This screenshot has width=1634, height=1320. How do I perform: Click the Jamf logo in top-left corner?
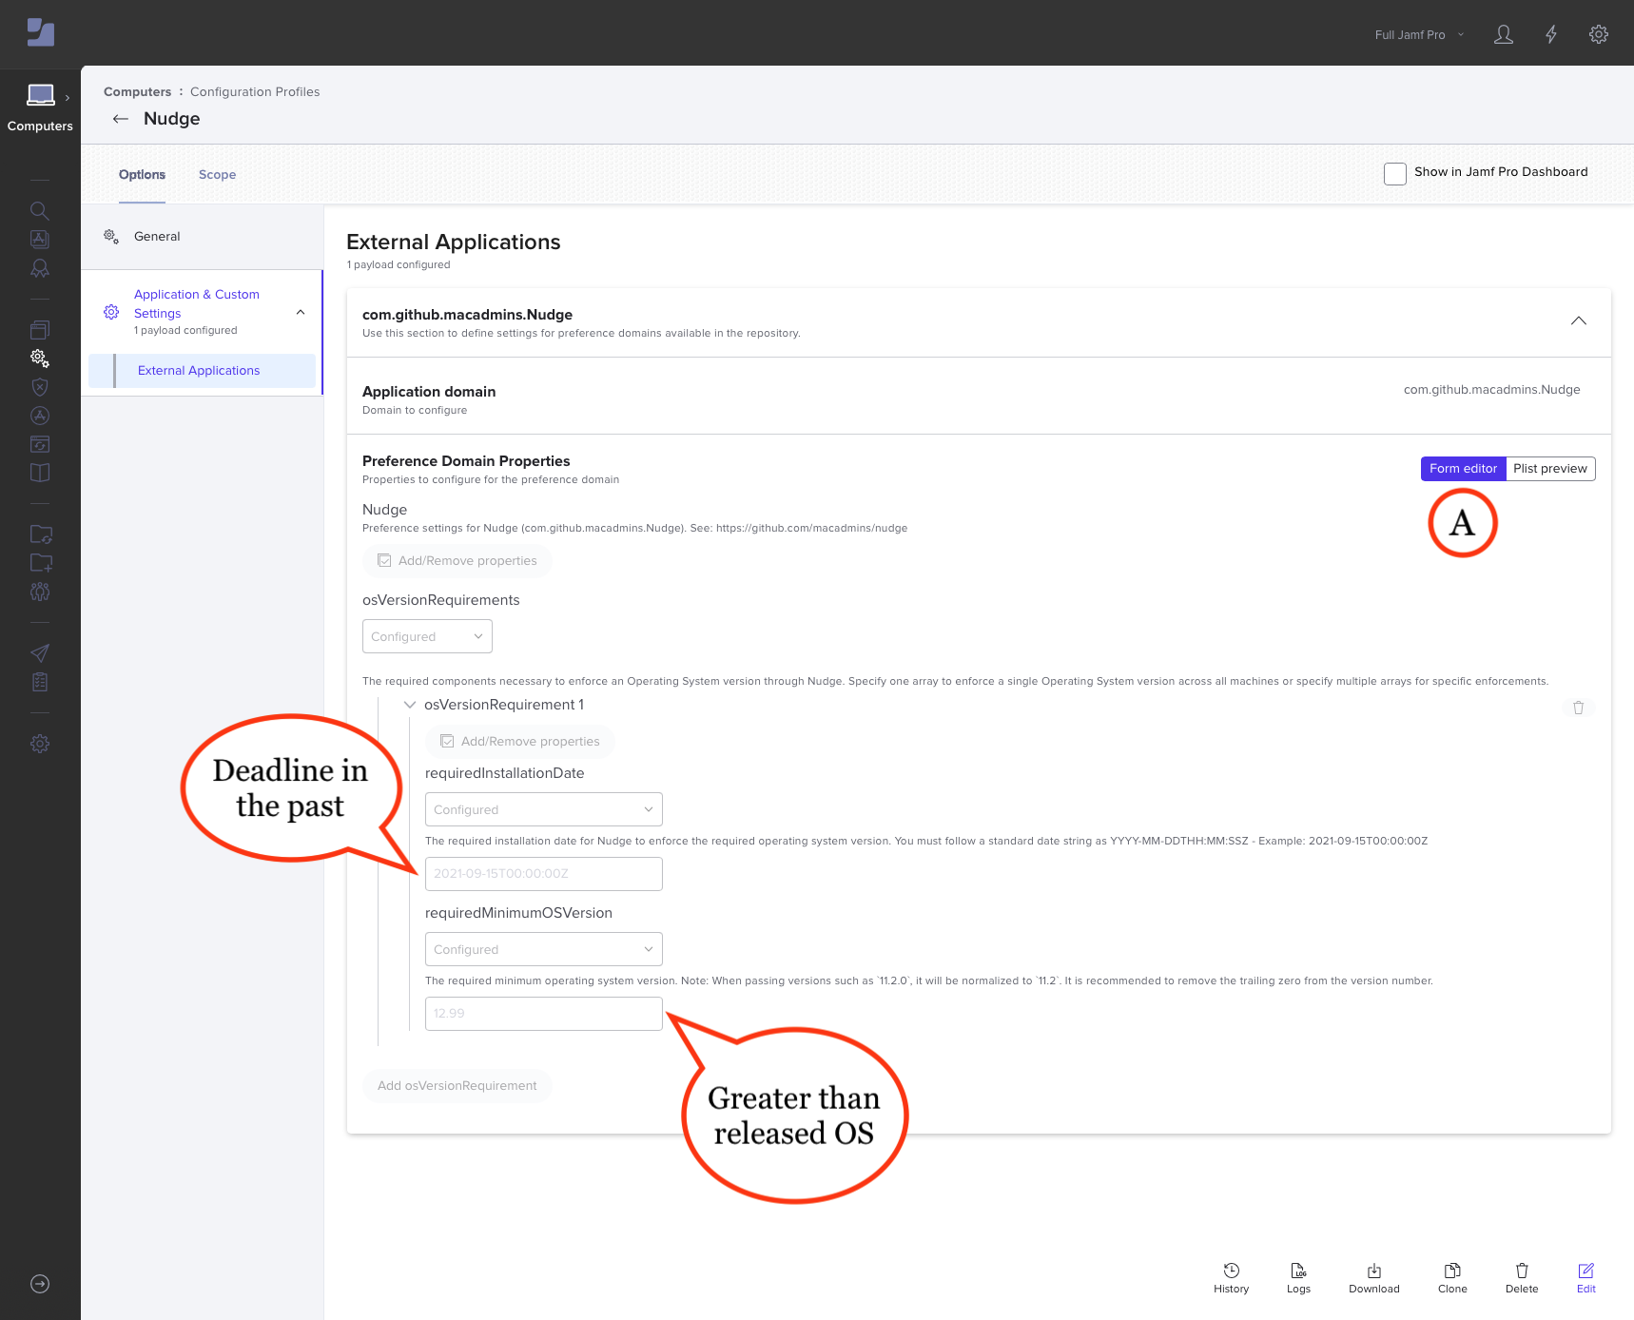(x=40, y=32)
